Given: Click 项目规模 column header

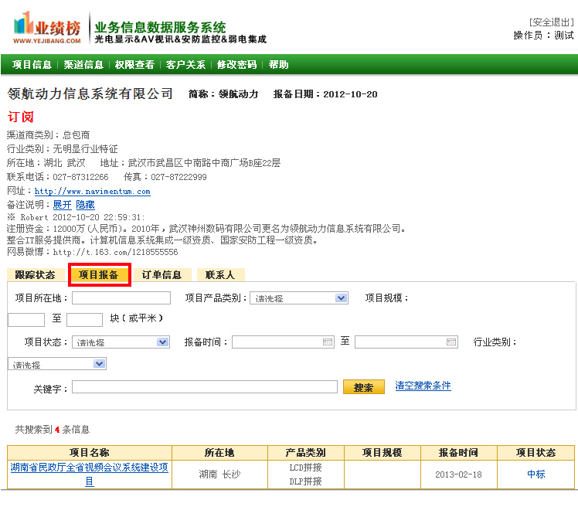Looking at the screenshot, I should pos(382,452).
